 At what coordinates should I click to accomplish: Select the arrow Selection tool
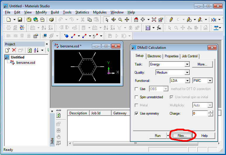107,19
